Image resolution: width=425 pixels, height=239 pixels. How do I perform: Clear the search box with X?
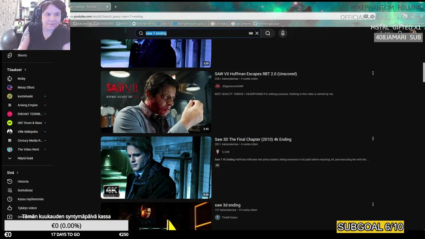click(257, 33)
